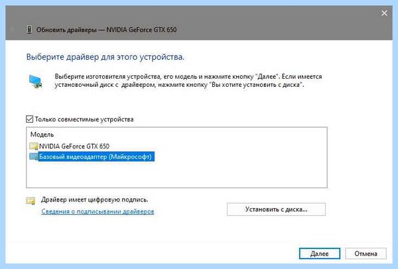398x269 pixels.
Task: Click the display adapter icon beside instructions
Action: (36, 81)
